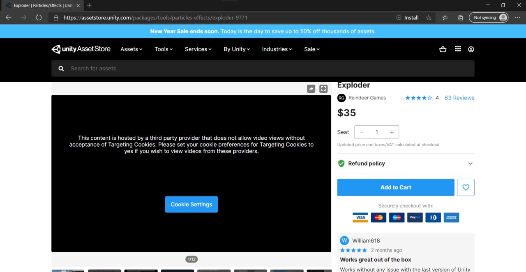Open the Assets dropdown menu

[131, 49]
